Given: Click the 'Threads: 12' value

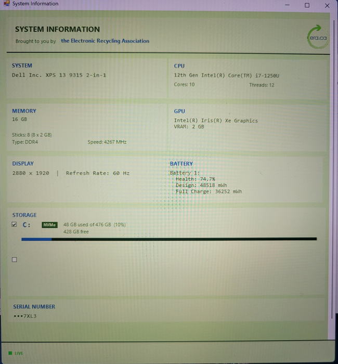Looking at the screenshot, I should 262,85.
